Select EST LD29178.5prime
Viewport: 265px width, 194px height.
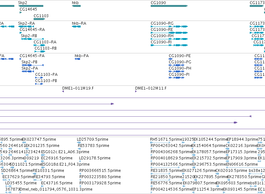click(95, 158)
